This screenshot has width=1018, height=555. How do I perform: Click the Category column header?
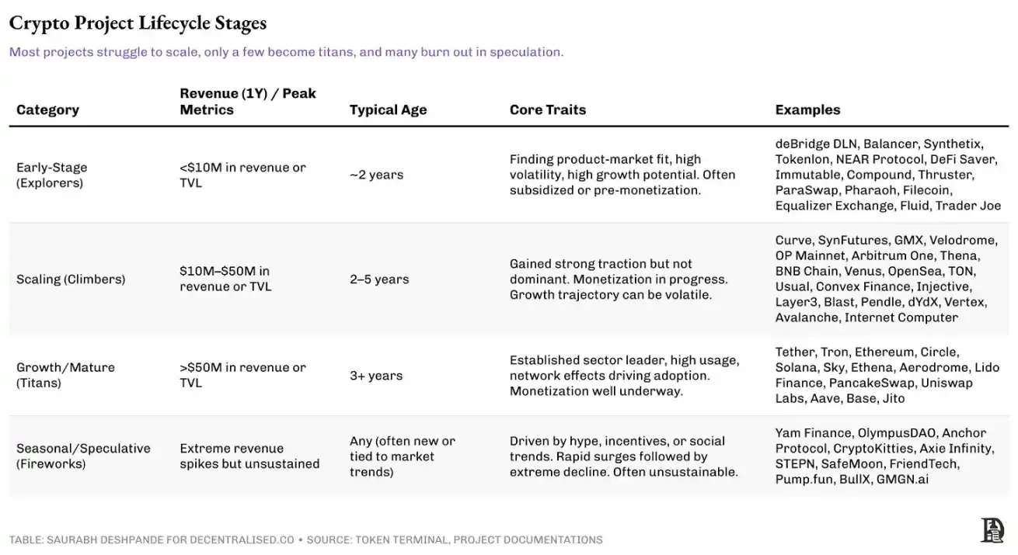[47, 109]
